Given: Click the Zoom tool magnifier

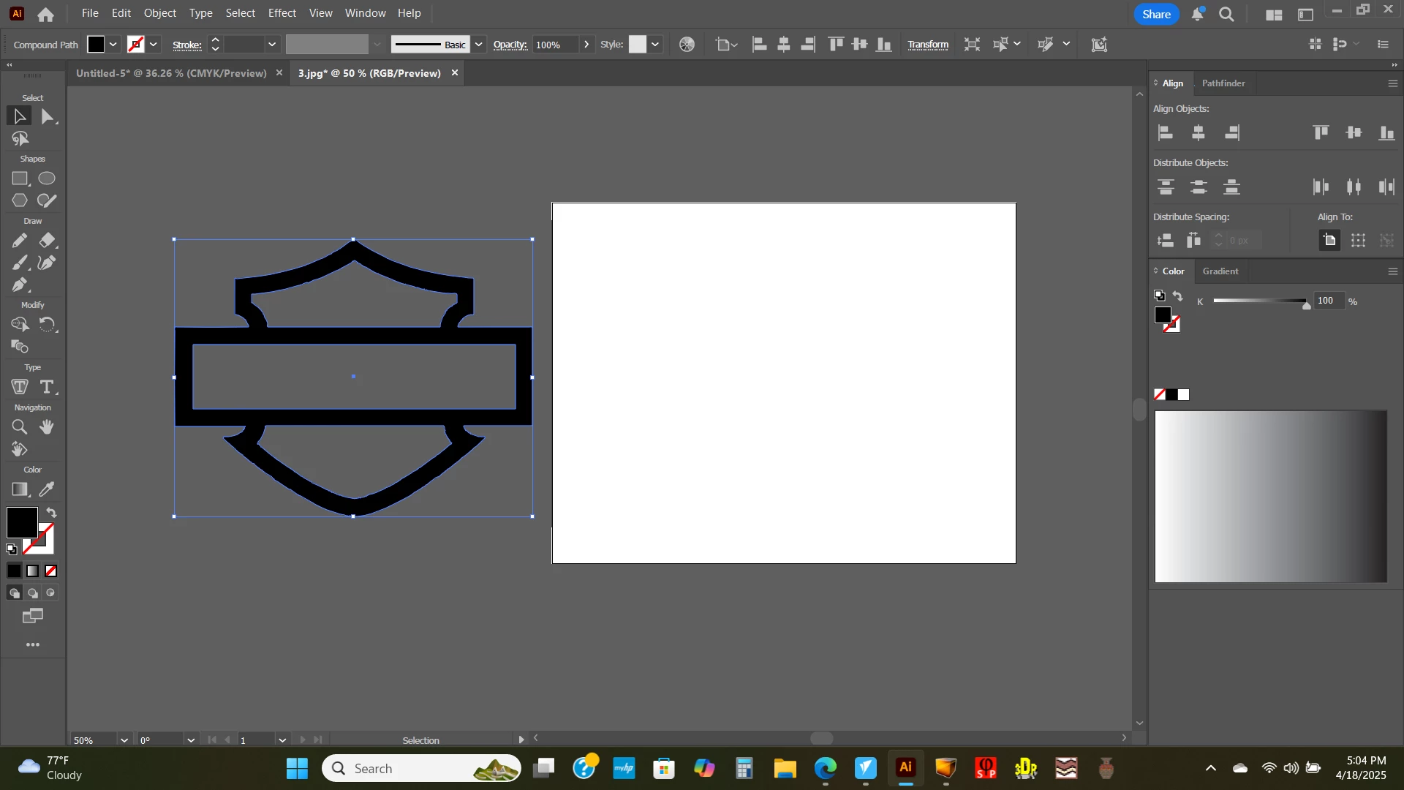Looking at the screenshot, I should pyautogui.click(x=20, y=427).
